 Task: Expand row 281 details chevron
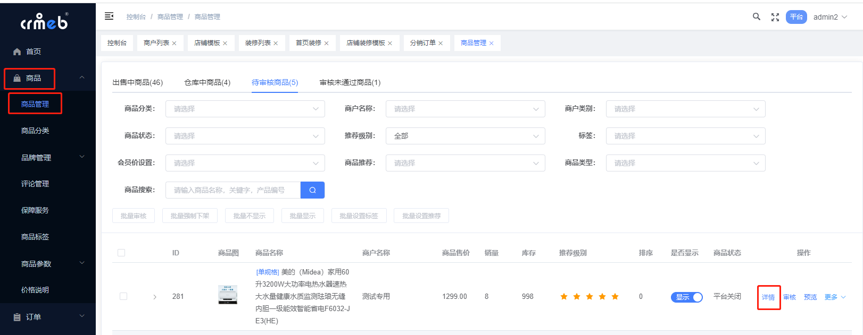click(x=155, y=297)
